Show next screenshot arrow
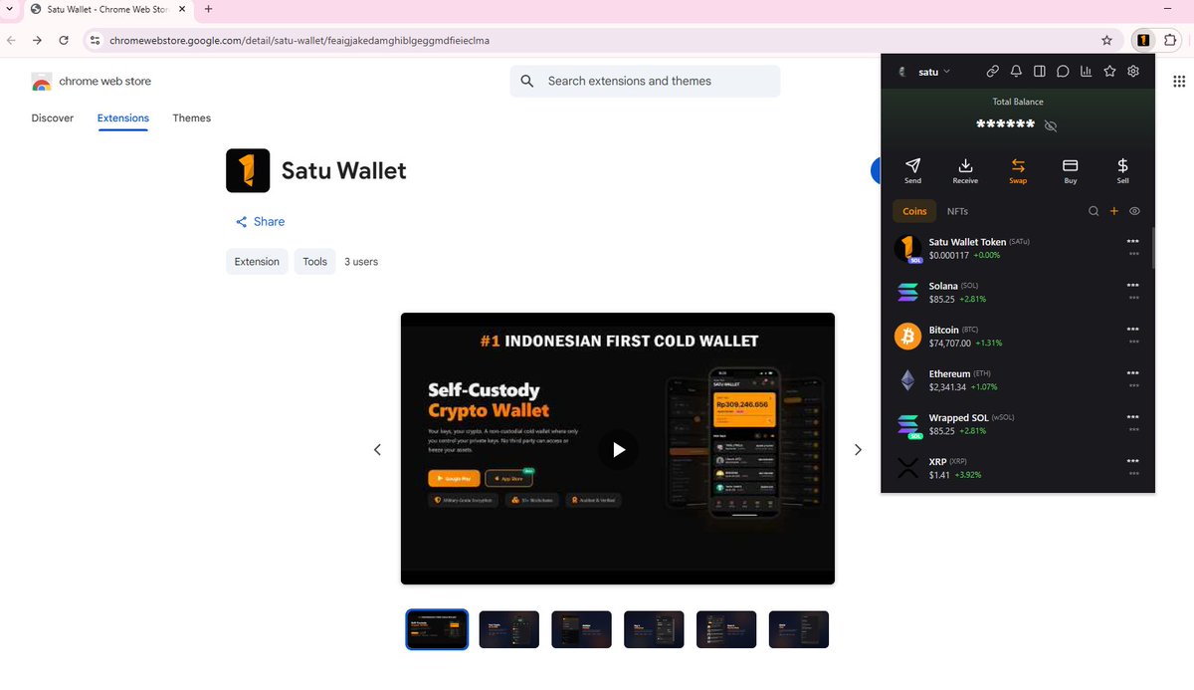The image size is (1194, 690). pyautogui.click(x=858, y=450)
